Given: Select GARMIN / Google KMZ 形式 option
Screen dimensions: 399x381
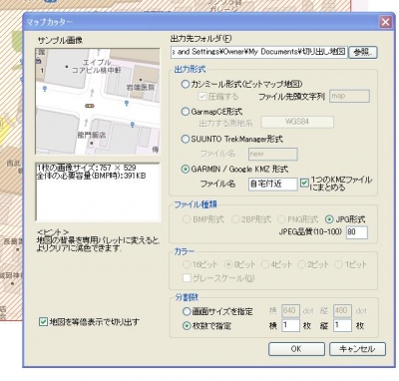Looking at the screenshot, I should pyautogui.click(x=186, y=169).
